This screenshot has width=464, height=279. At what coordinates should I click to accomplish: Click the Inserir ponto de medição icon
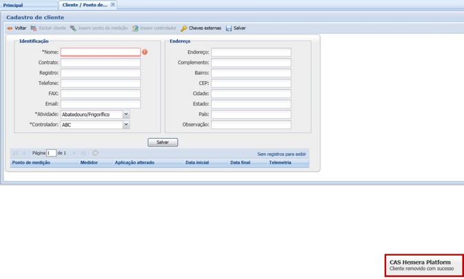click(x=73, y=29)
